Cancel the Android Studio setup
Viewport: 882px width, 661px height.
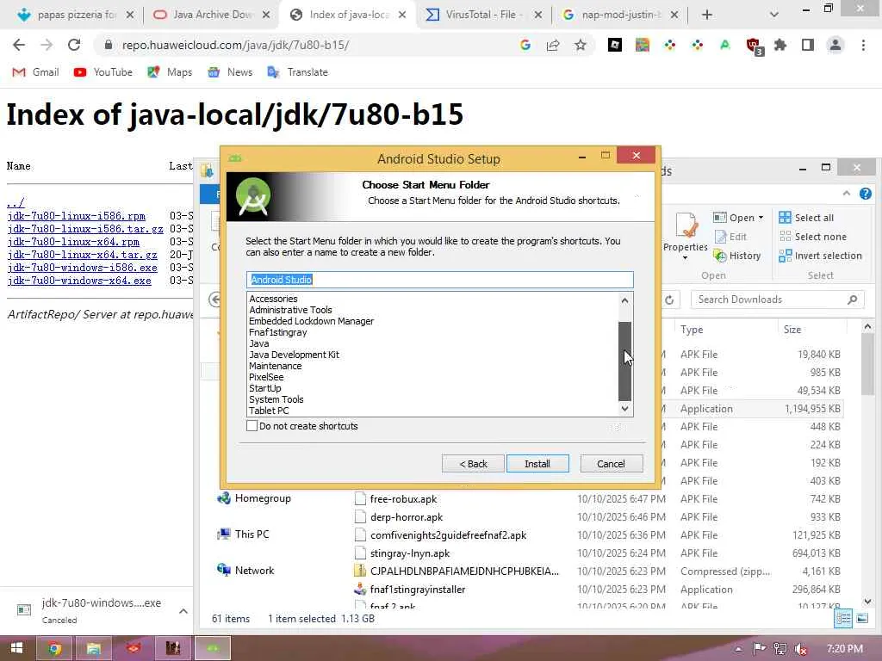click(x=611, y=464)
